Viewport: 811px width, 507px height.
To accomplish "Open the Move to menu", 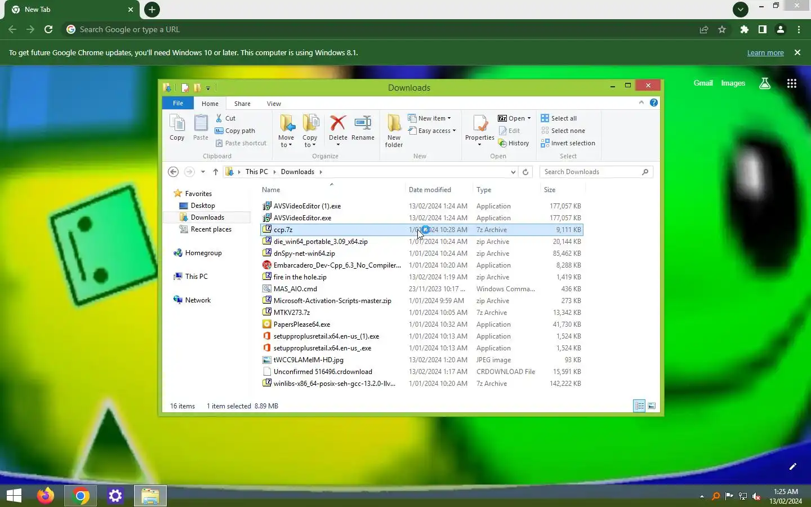I will (286, 131).
